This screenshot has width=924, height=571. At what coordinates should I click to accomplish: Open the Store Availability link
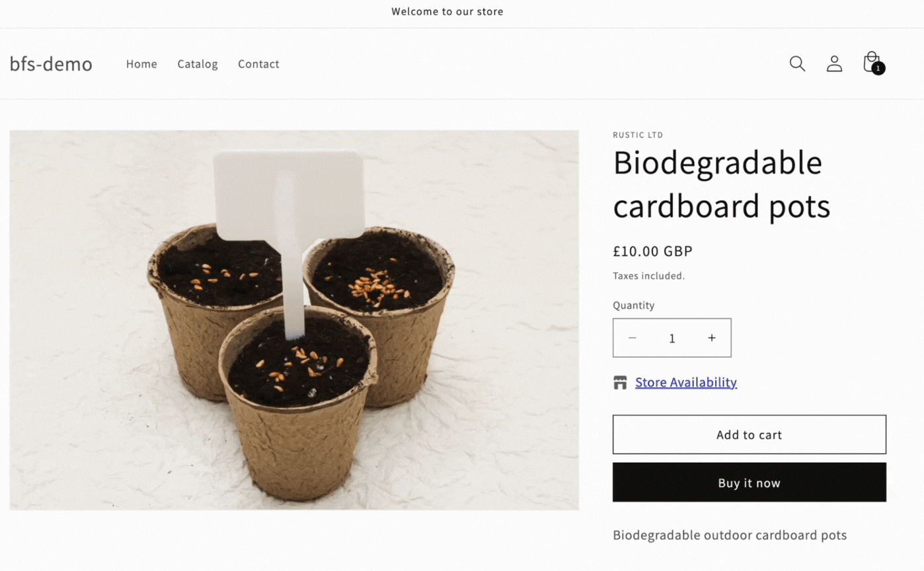[686, 383]
